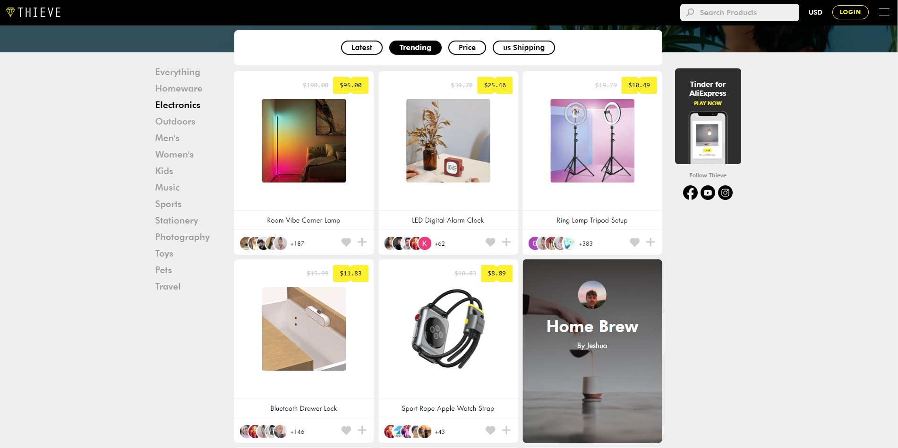The height and width of the screenshot is (448, 898).
Task: Open the hamburger menu in header
Action: [884, 12]
